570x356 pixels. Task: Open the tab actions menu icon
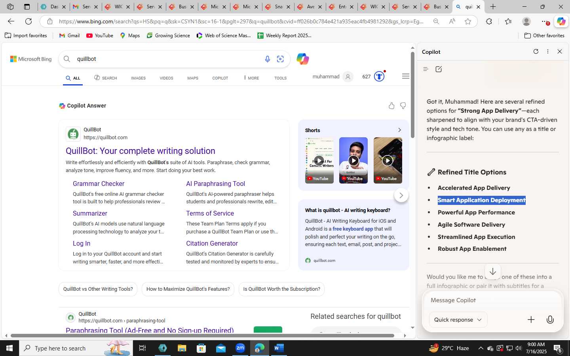27,7
